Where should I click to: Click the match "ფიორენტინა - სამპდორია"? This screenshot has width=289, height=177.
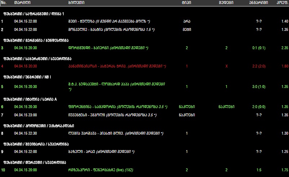(92, 107)
